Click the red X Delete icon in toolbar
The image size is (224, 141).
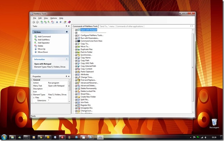point(53,22)
